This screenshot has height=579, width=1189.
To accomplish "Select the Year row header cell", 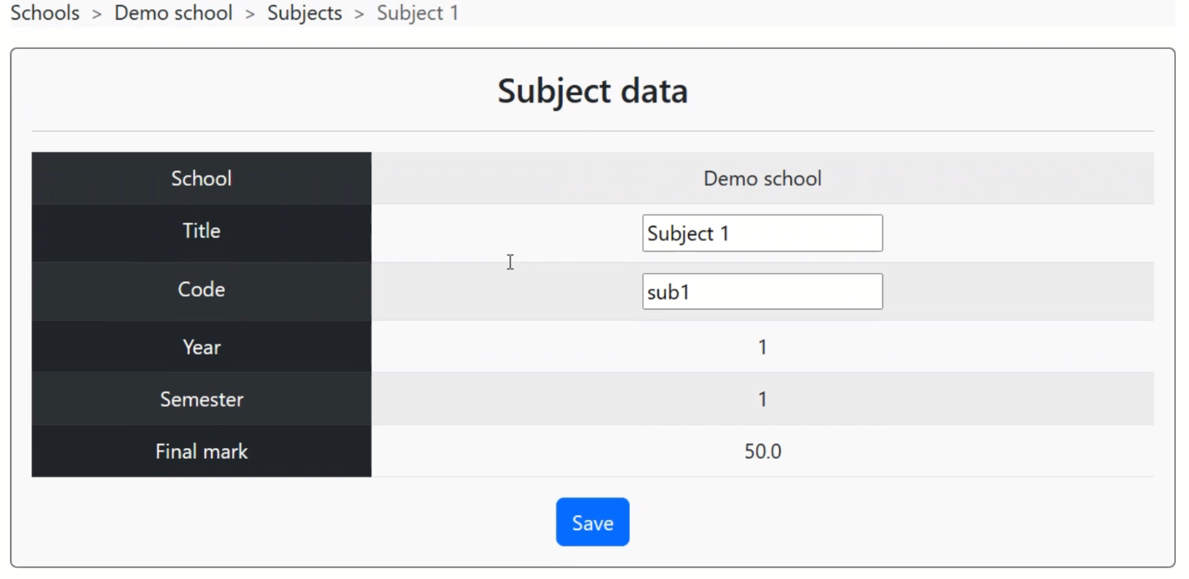I will [201, 347].
